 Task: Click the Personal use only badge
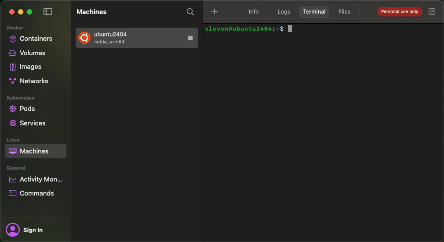(400, 11)
